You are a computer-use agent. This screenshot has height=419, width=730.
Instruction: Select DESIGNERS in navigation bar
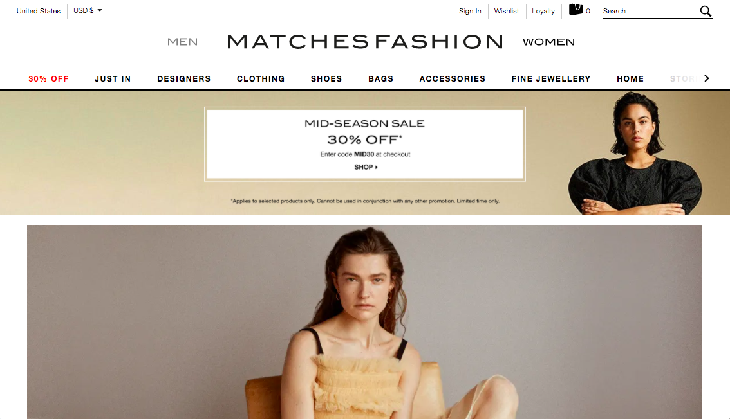[184, 79]
